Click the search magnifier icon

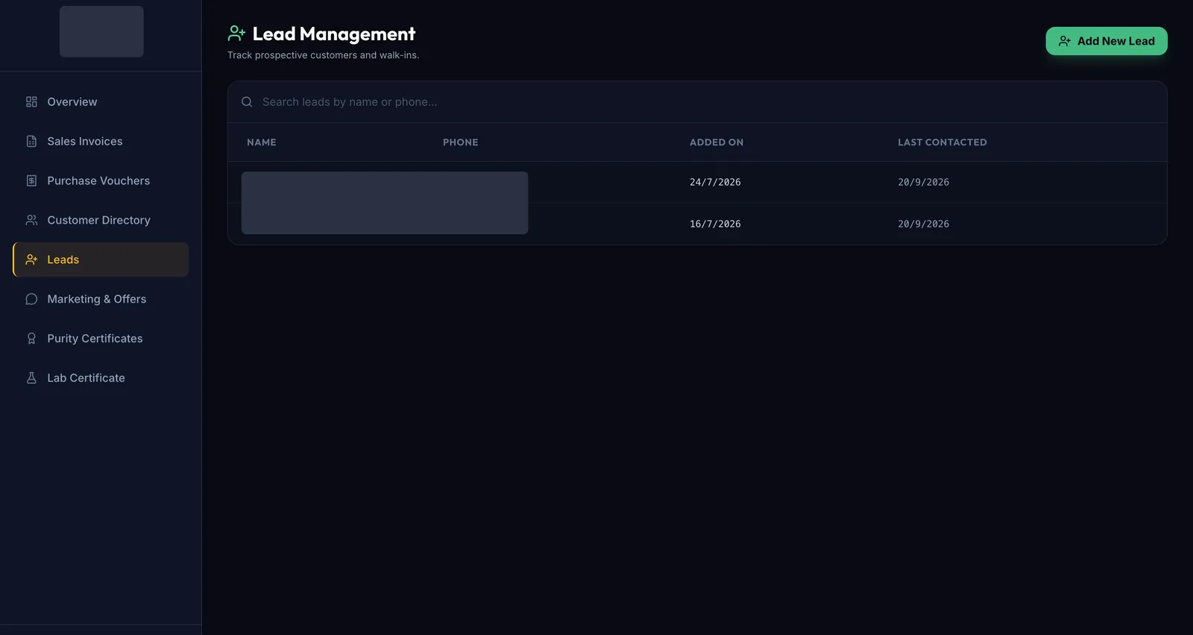click(247, 102)
